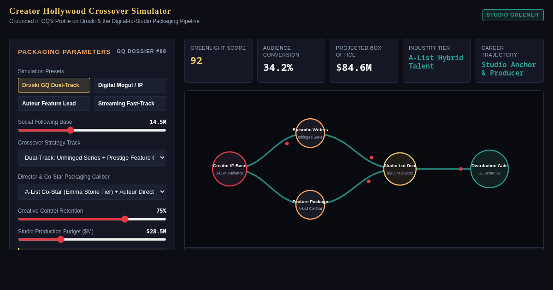Click the Feature Package node
The image size is (553, 290).
click(x=310, y=205)
